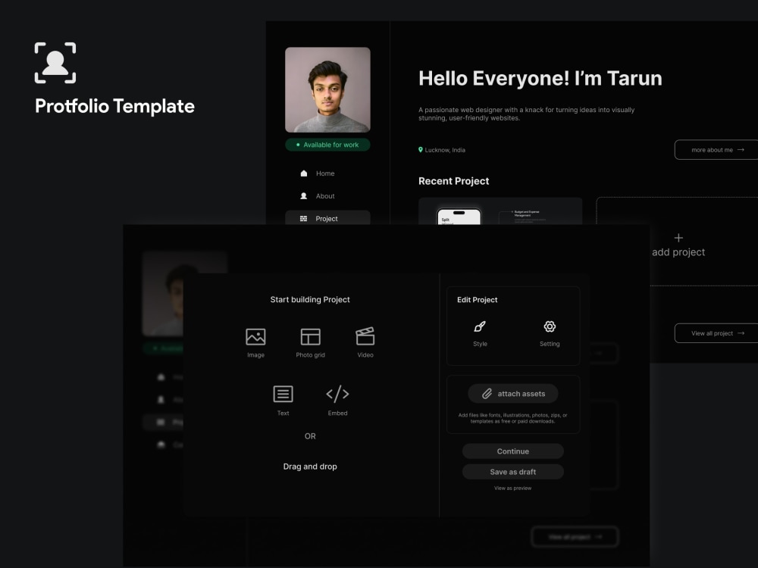Select the Image block icon
The image size is (758, 568).
pos(255,337)
